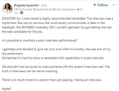Open the three-dot post options menu
119x91 pixels.
(114, 5)
